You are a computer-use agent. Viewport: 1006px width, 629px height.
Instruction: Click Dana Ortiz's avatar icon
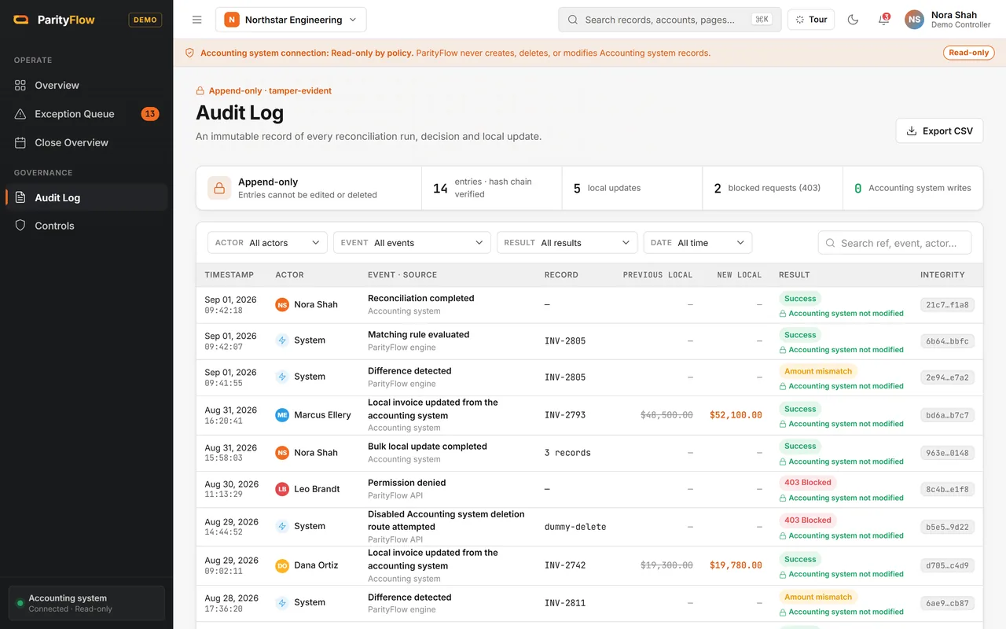[282, 565]
